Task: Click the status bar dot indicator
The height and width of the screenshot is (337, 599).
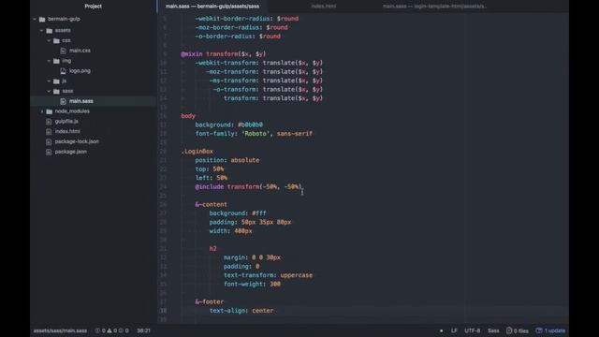Action: click(x=441, y=330)
